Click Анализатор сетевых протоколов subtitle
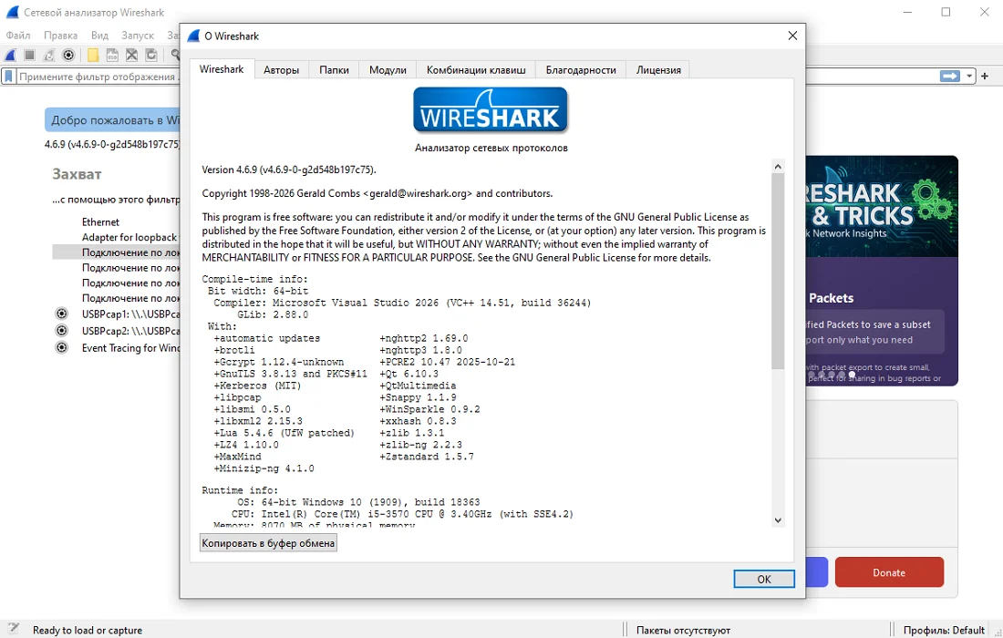 pyautogui.click(x=491, y=148)
